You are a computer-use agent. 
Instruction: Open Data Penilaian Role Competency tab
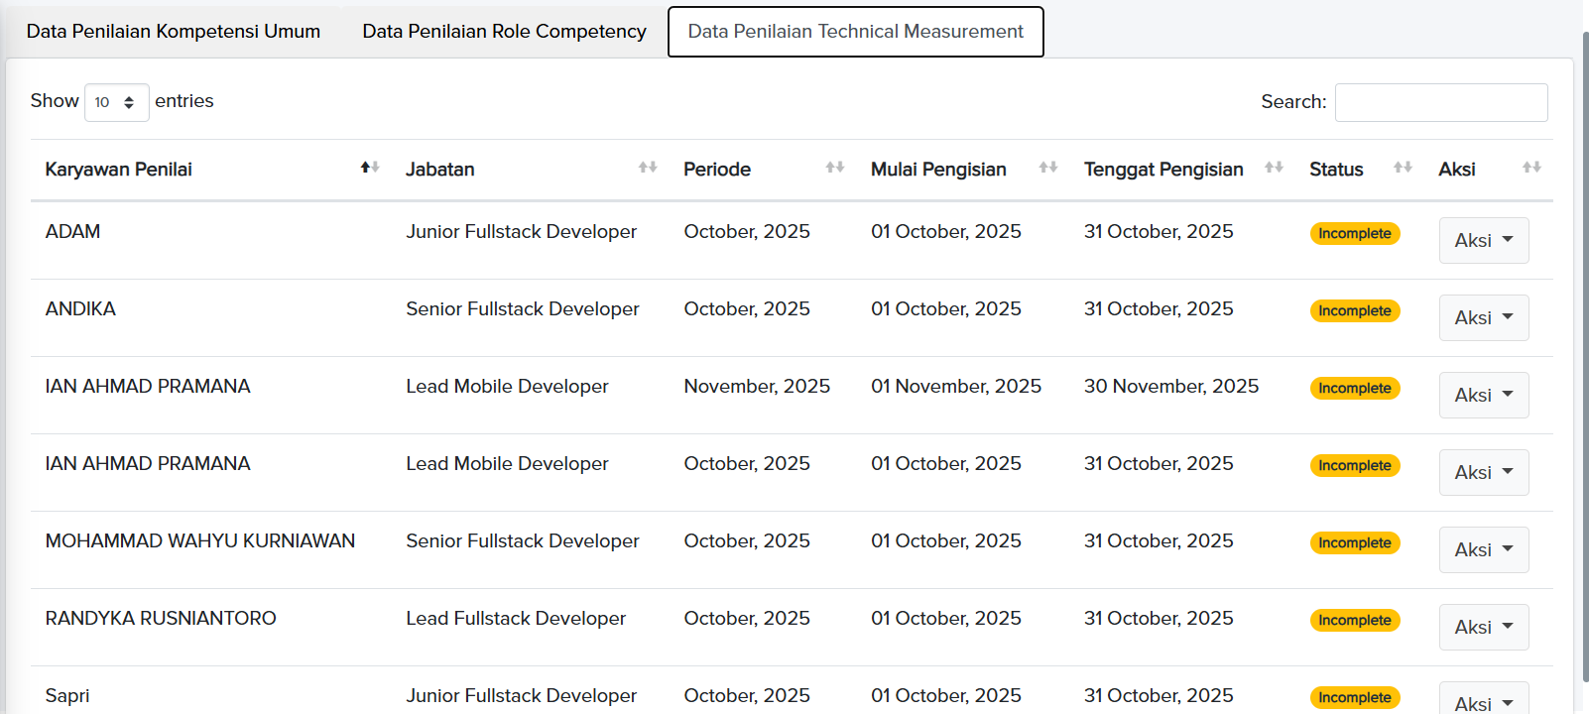(x=504, y=32)
